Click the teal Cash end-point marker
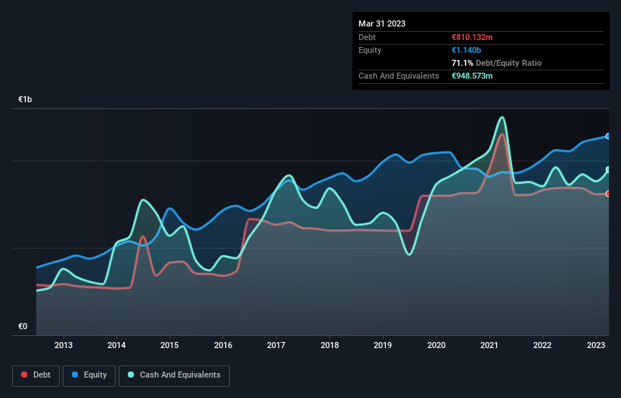621x398 pixels. click(608, 169)
